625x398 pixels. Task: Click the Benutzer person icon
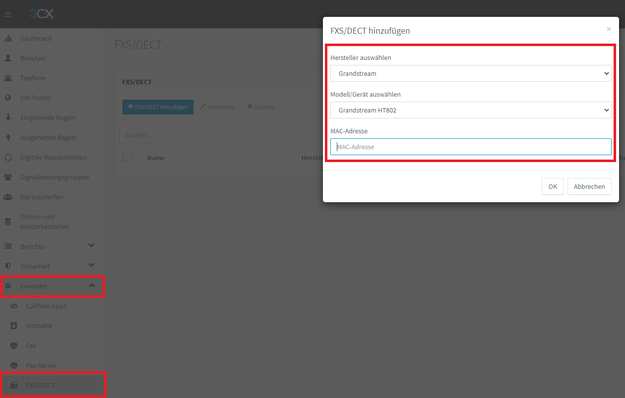(x=8, y=58)
